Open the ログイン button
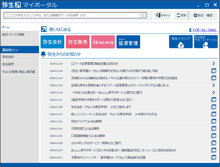 point(163,15)
